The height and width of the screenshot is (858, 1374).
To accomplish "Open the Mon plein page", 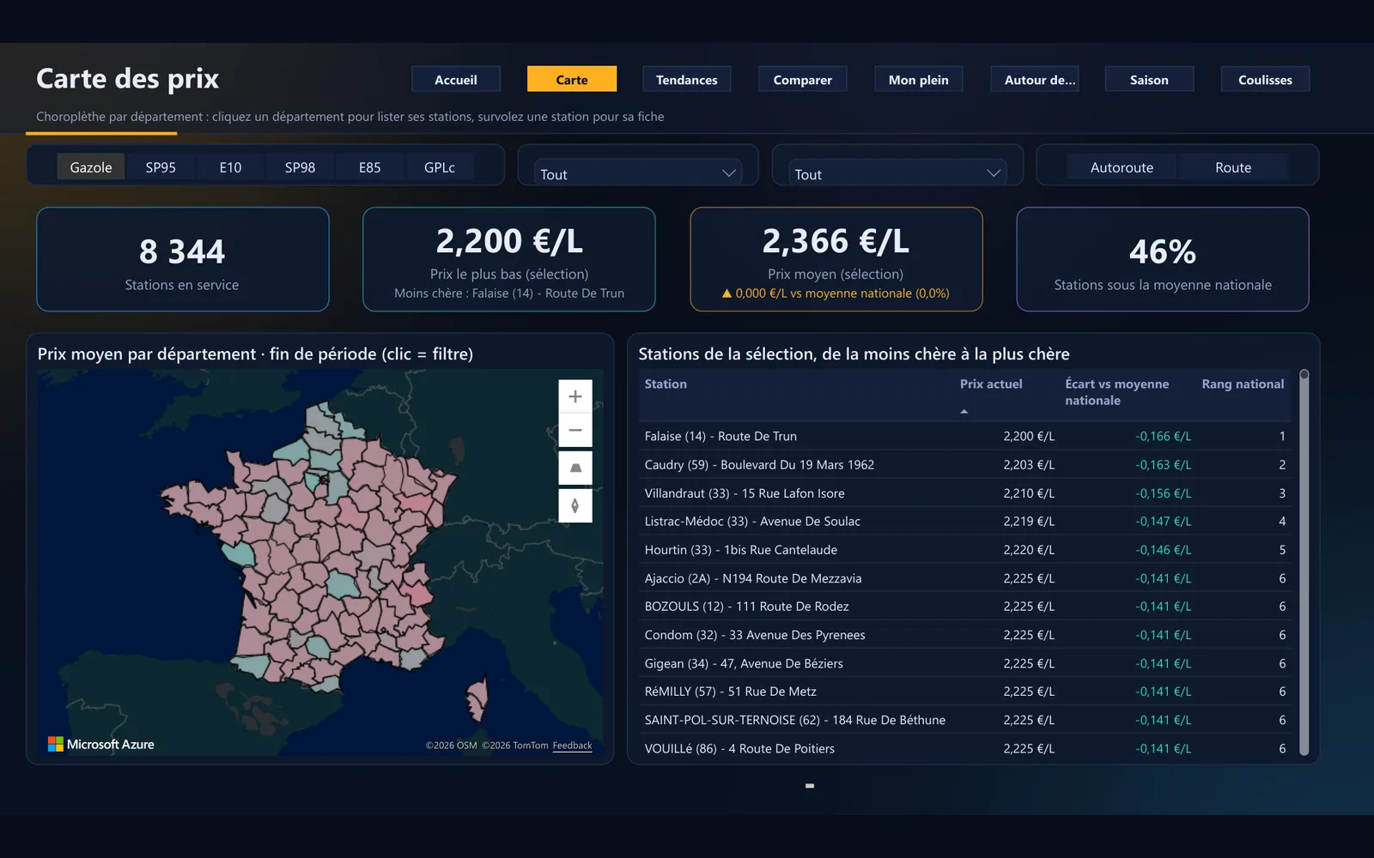I will [919, 79].
